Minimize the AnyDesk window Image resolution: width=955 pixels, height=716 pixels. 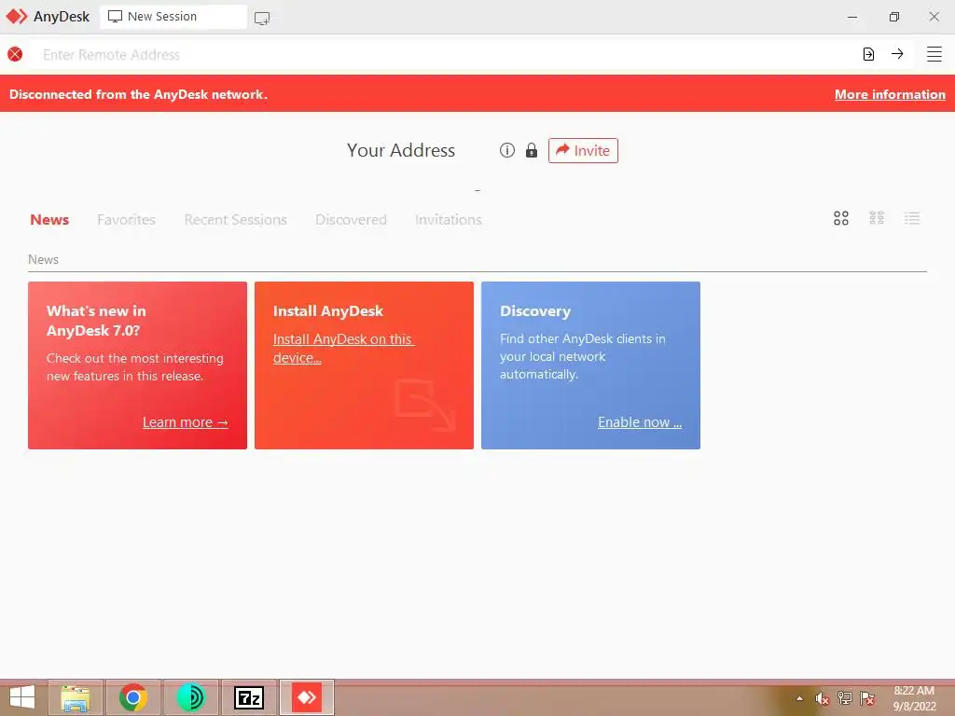point(852,17)
